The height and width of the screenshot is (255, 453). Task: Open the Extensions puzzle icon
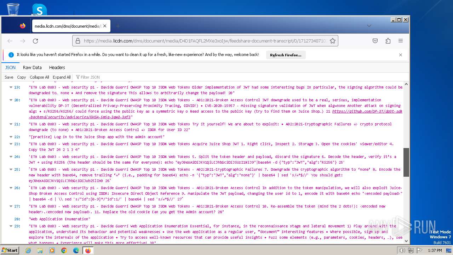[x=388, y=41]
